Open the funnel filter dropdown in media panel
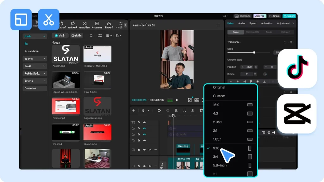The image size is (324, 182). pos(118,36)
